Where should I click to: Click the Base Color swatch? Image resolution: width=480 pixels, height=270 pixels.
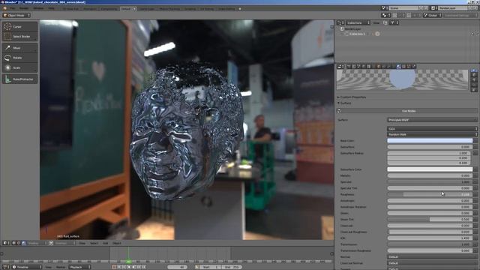430,140
